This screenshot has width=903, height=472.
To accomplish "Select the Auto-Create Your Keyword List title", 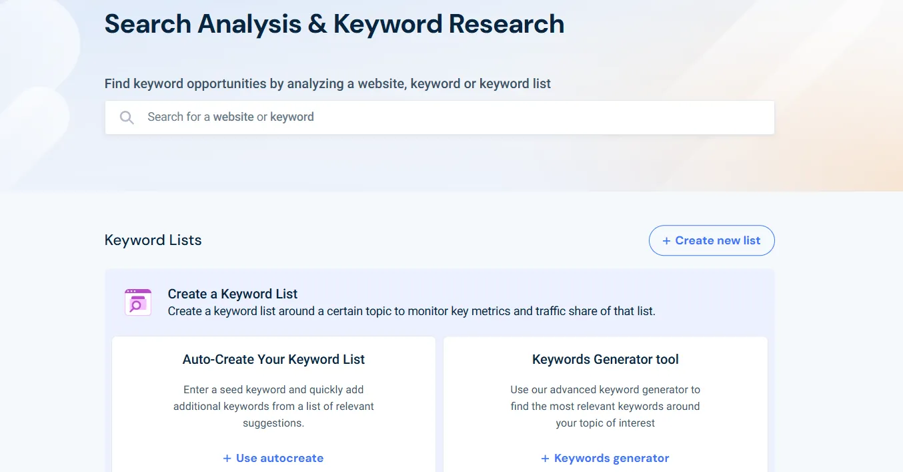I will pos(273,360).
